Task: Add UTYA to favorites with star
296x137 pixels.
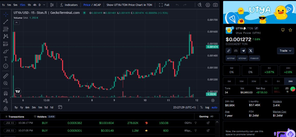Action: (x=290, y=30)
